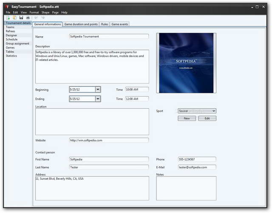Screen dimensions: 272x213
Task: Click the Save floppy disk icon
Action: pyautogui.click(x=21, y=18)
